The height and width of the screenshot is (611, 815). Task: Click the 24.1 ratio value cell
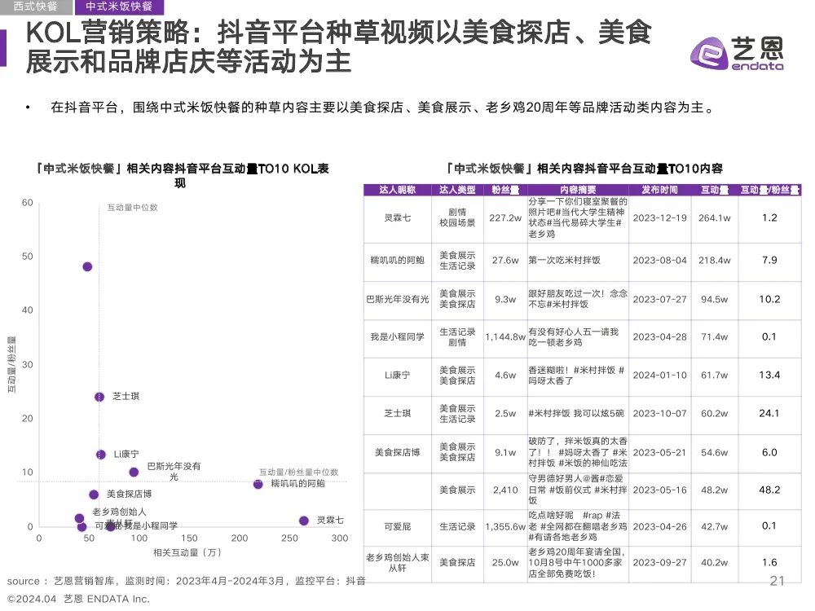tap(770, 414)
